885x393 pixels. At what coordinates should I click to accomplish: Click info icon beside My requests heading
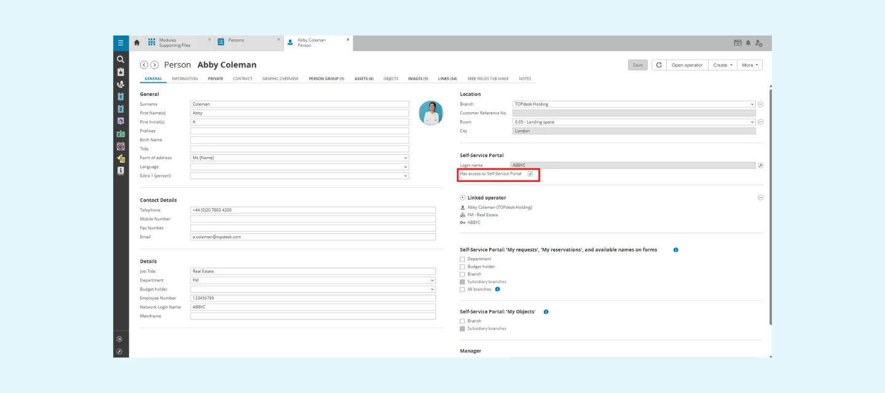click(x=675, y=250)
